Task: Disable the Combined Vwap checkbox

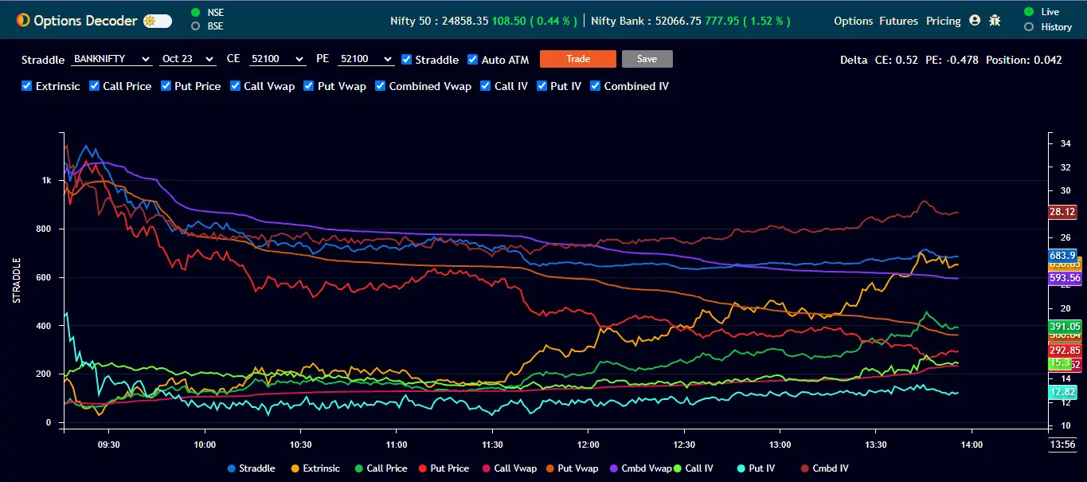Action: 380,86
